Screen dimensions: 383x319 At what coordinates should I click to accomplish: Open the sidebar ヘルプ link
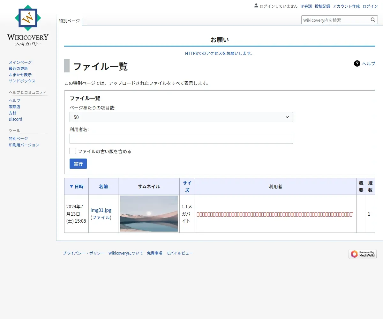14,100
